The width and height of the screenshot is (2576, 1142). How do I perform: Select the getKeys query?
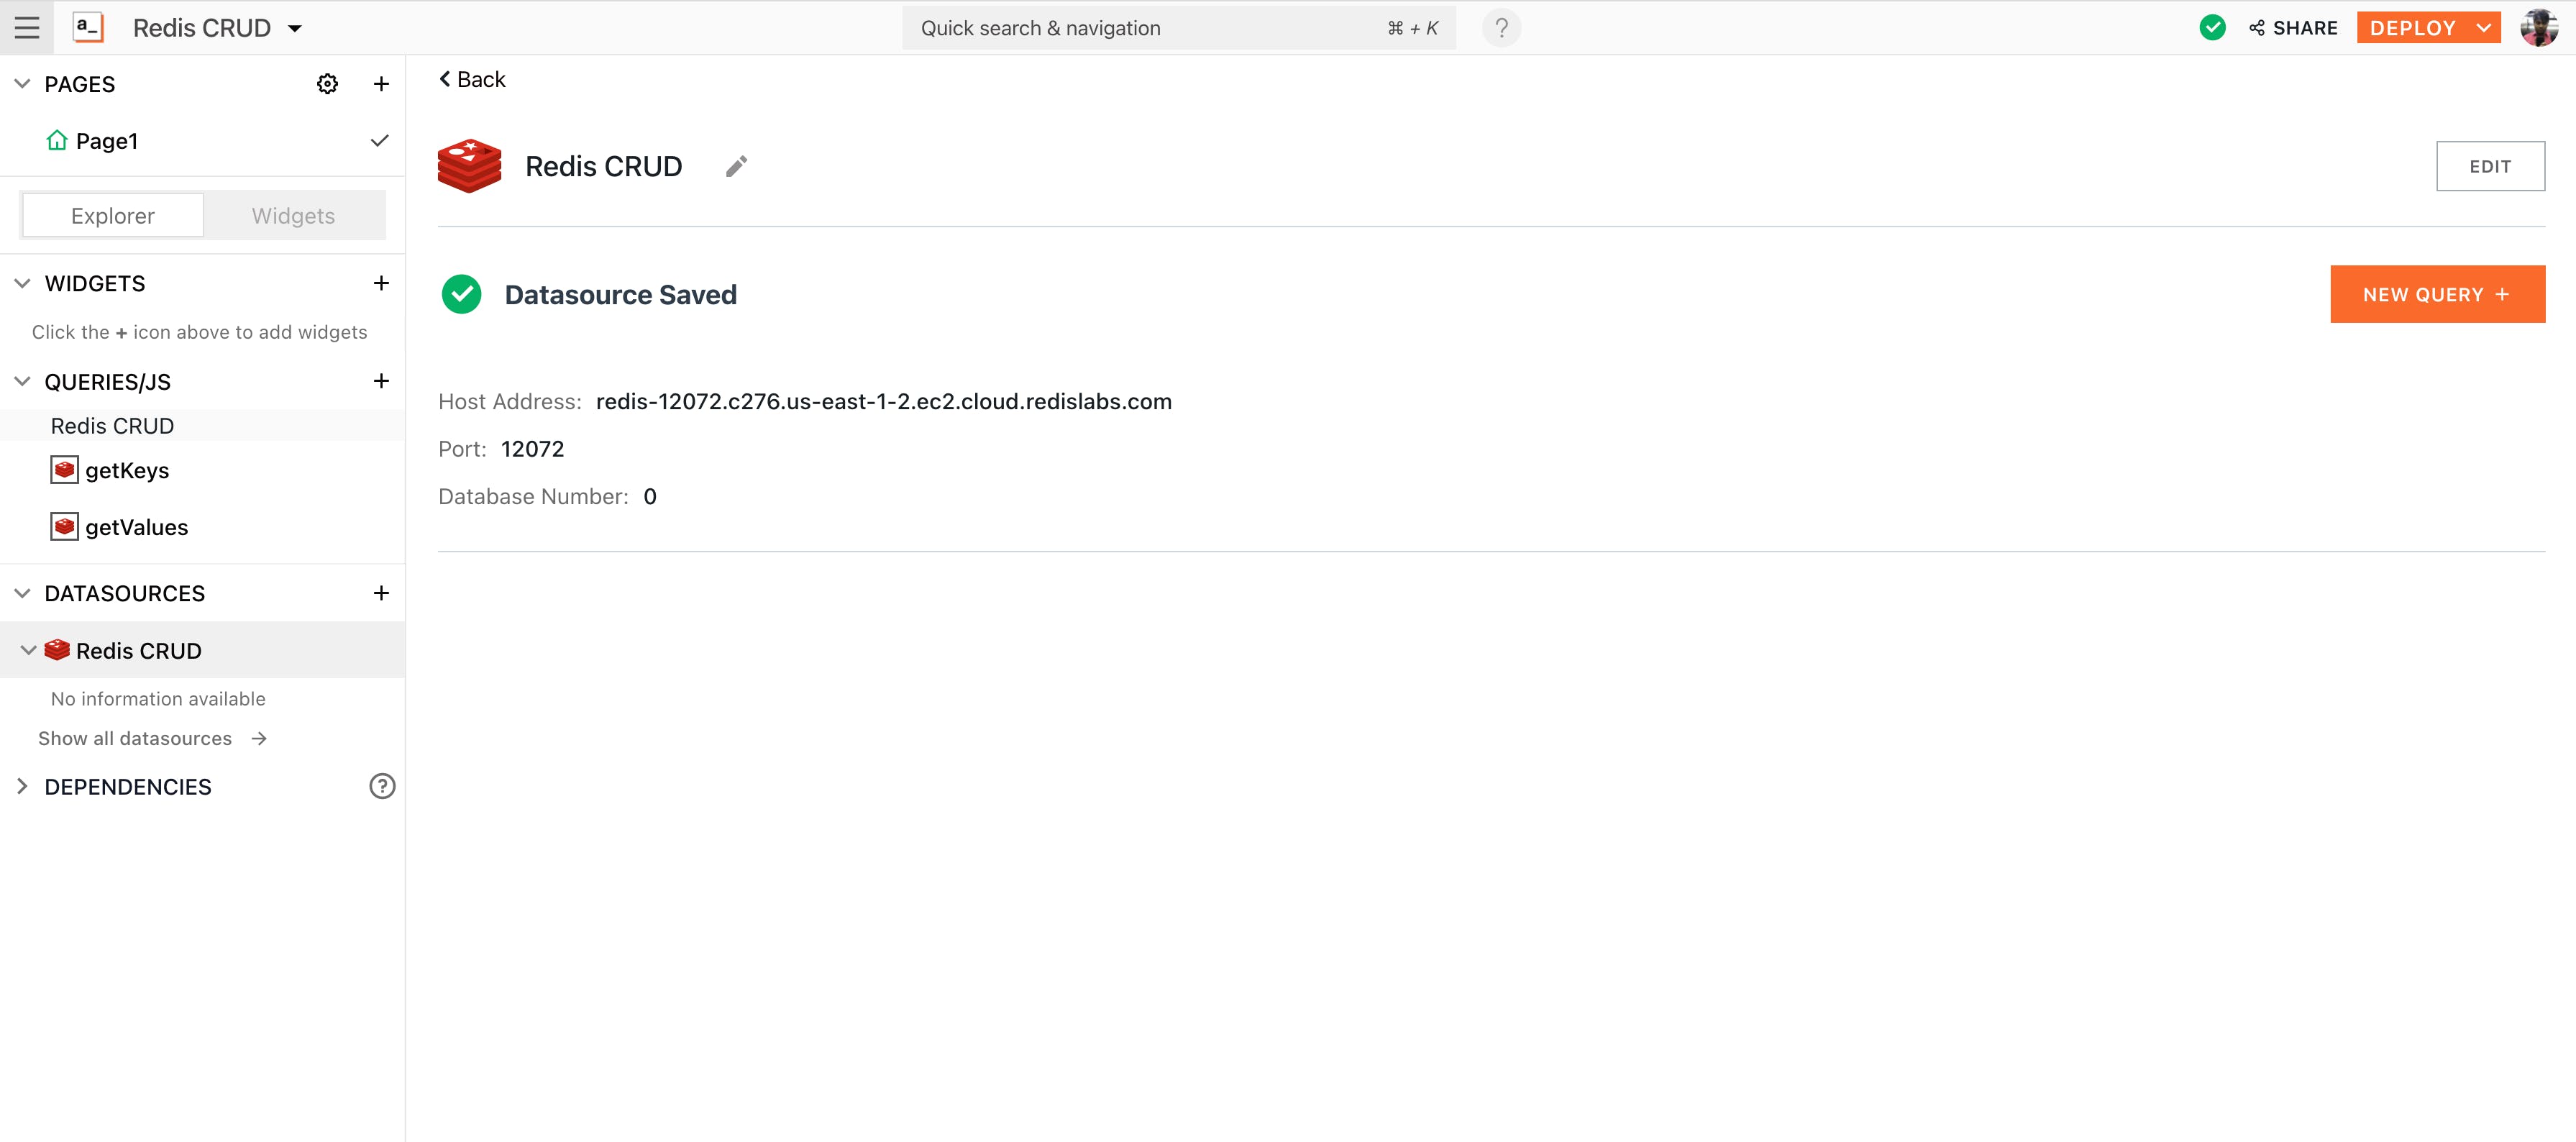(127, 470)
